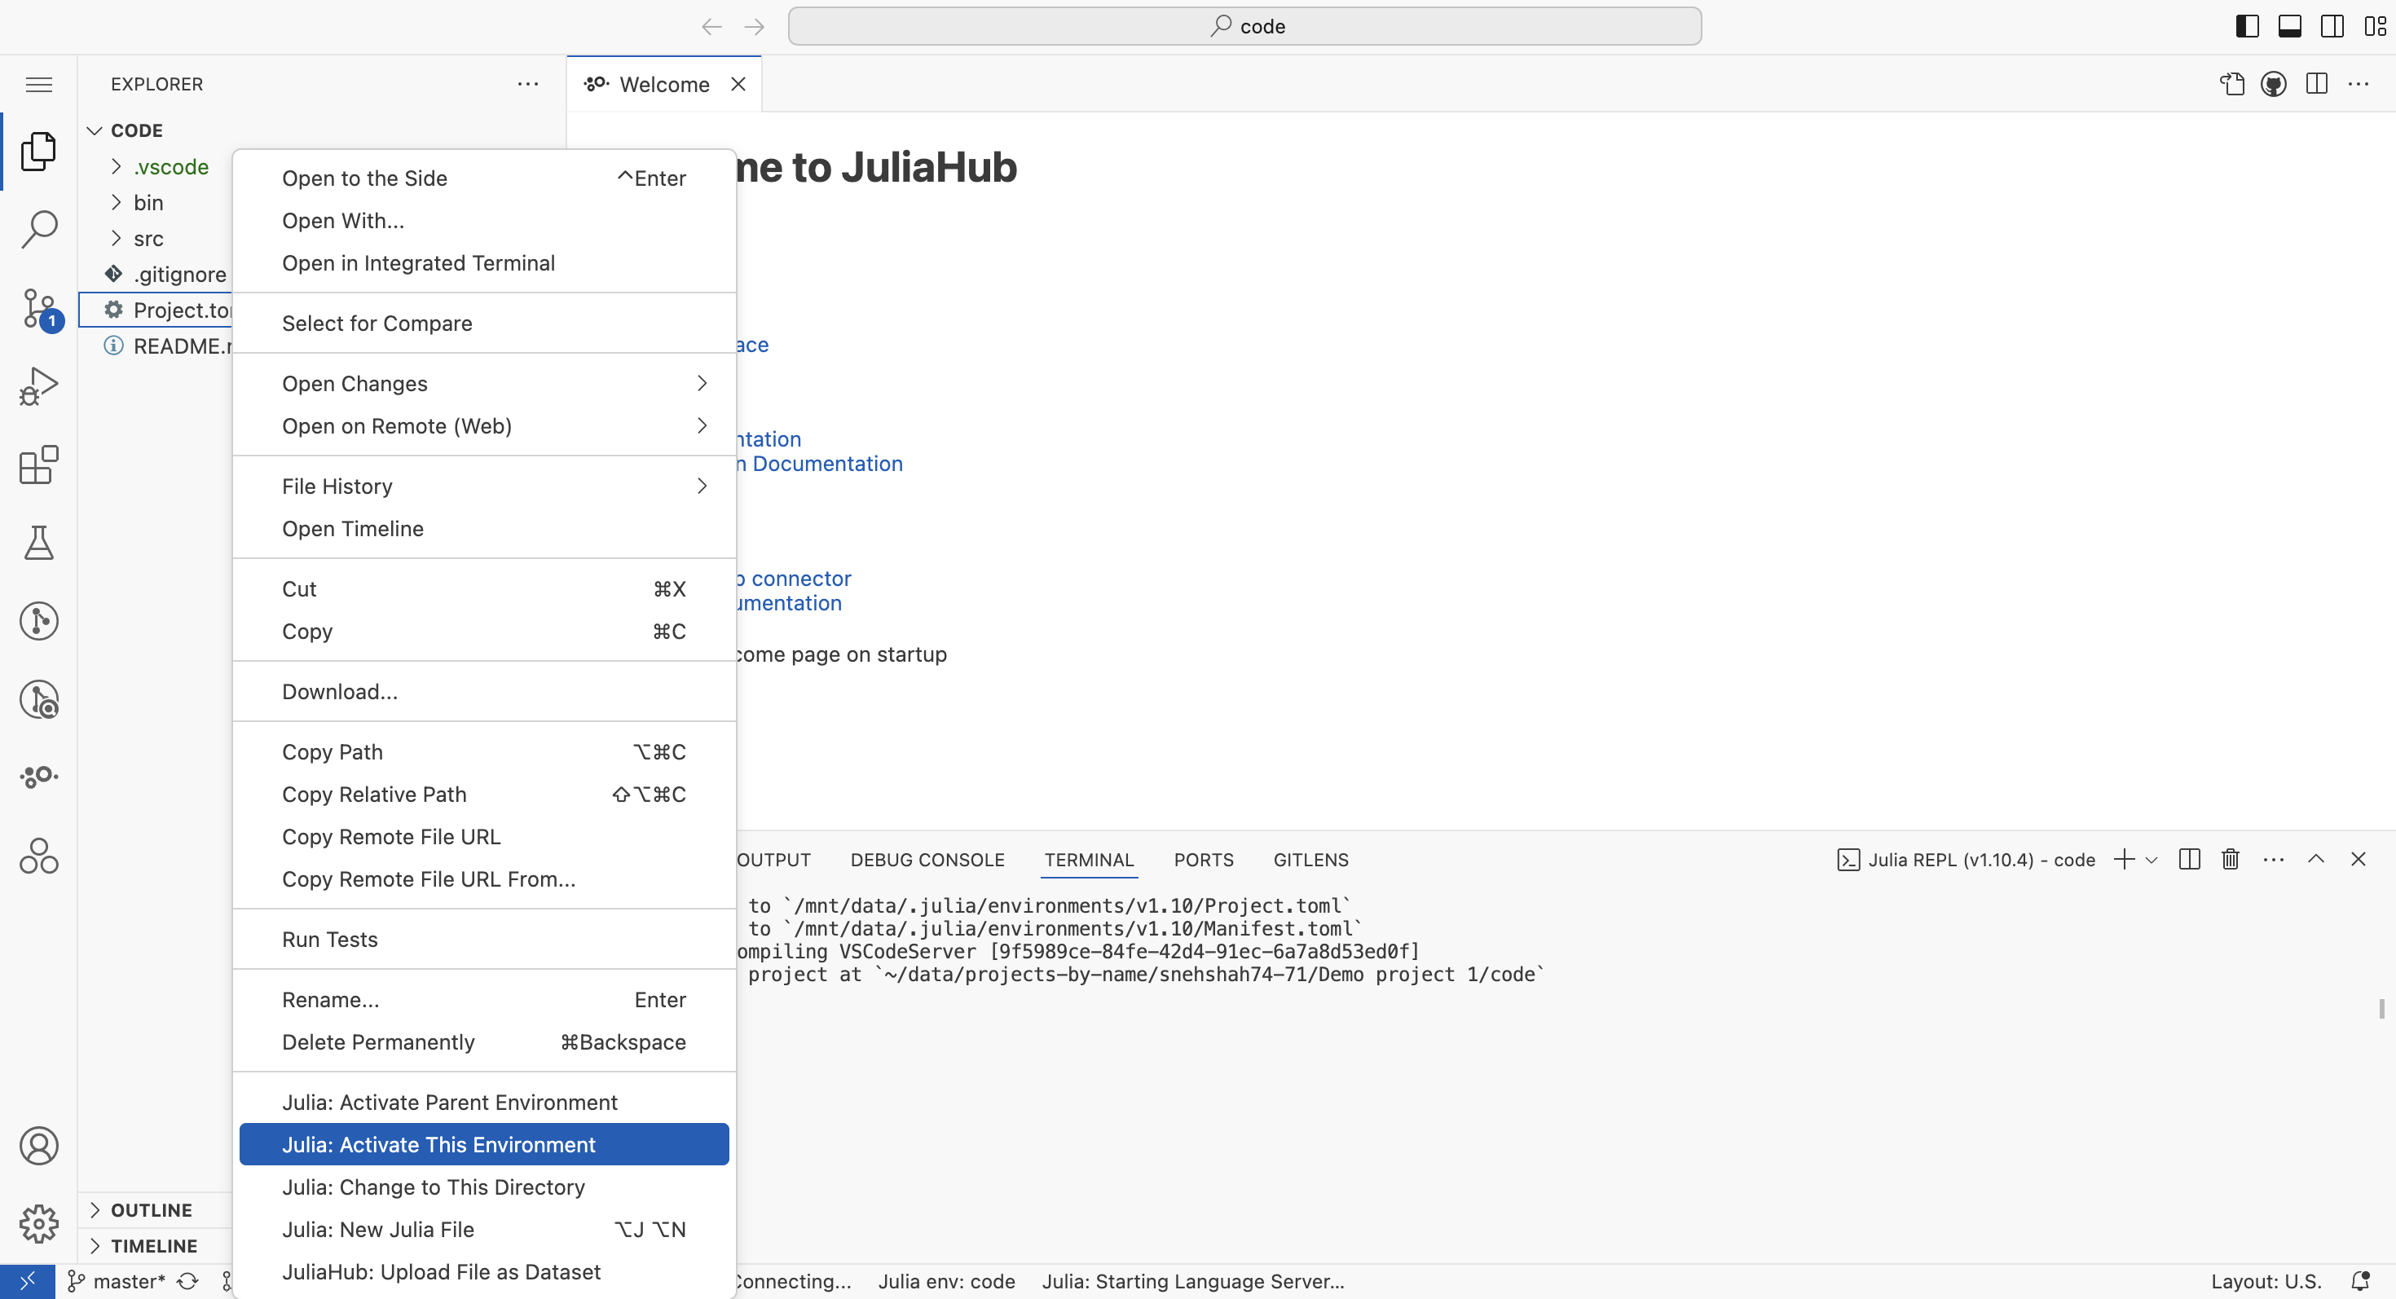2396x1299 pixels.
Task: Click the trash icon to kill terminal
Action: tap(2230, 859)
